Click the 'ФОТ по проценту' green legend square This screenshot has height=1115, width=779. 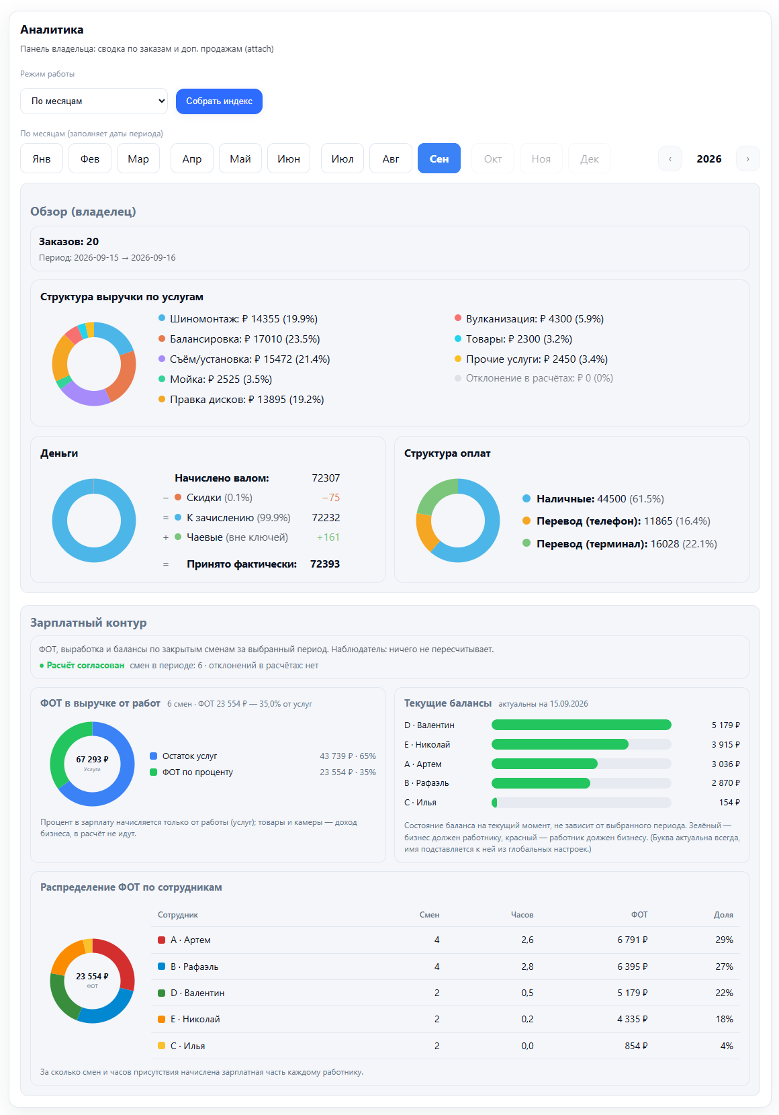pos(154,772)
